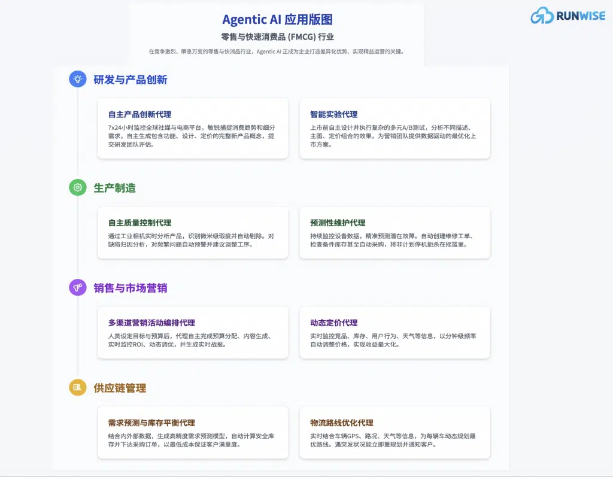Click the Agentic AI 应用版图 main title

tap(278, 20)
